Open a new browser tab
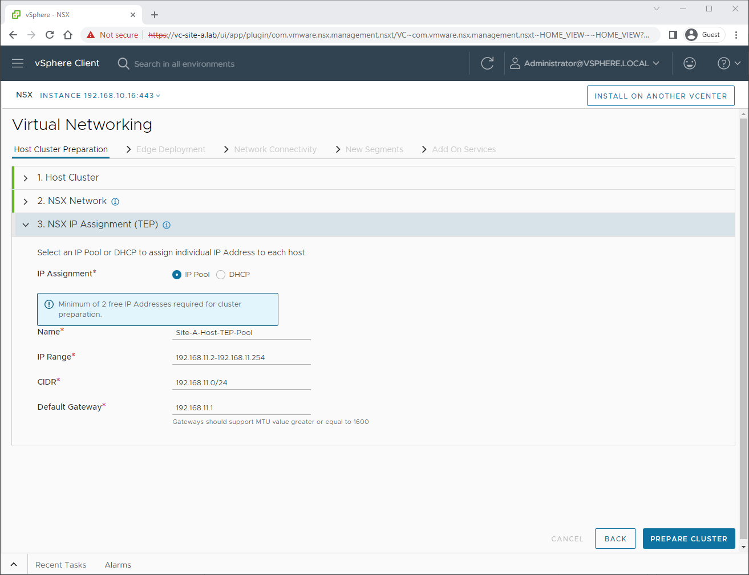Image resolution: width=749 pixels, height=575 pixels. click(x=155, y=15)
